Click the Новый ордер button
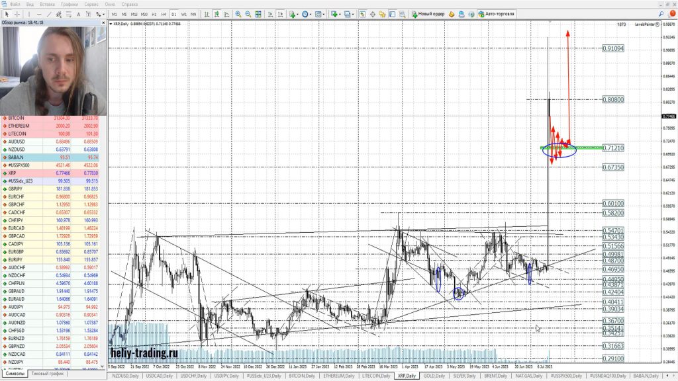 pos(428,14)
